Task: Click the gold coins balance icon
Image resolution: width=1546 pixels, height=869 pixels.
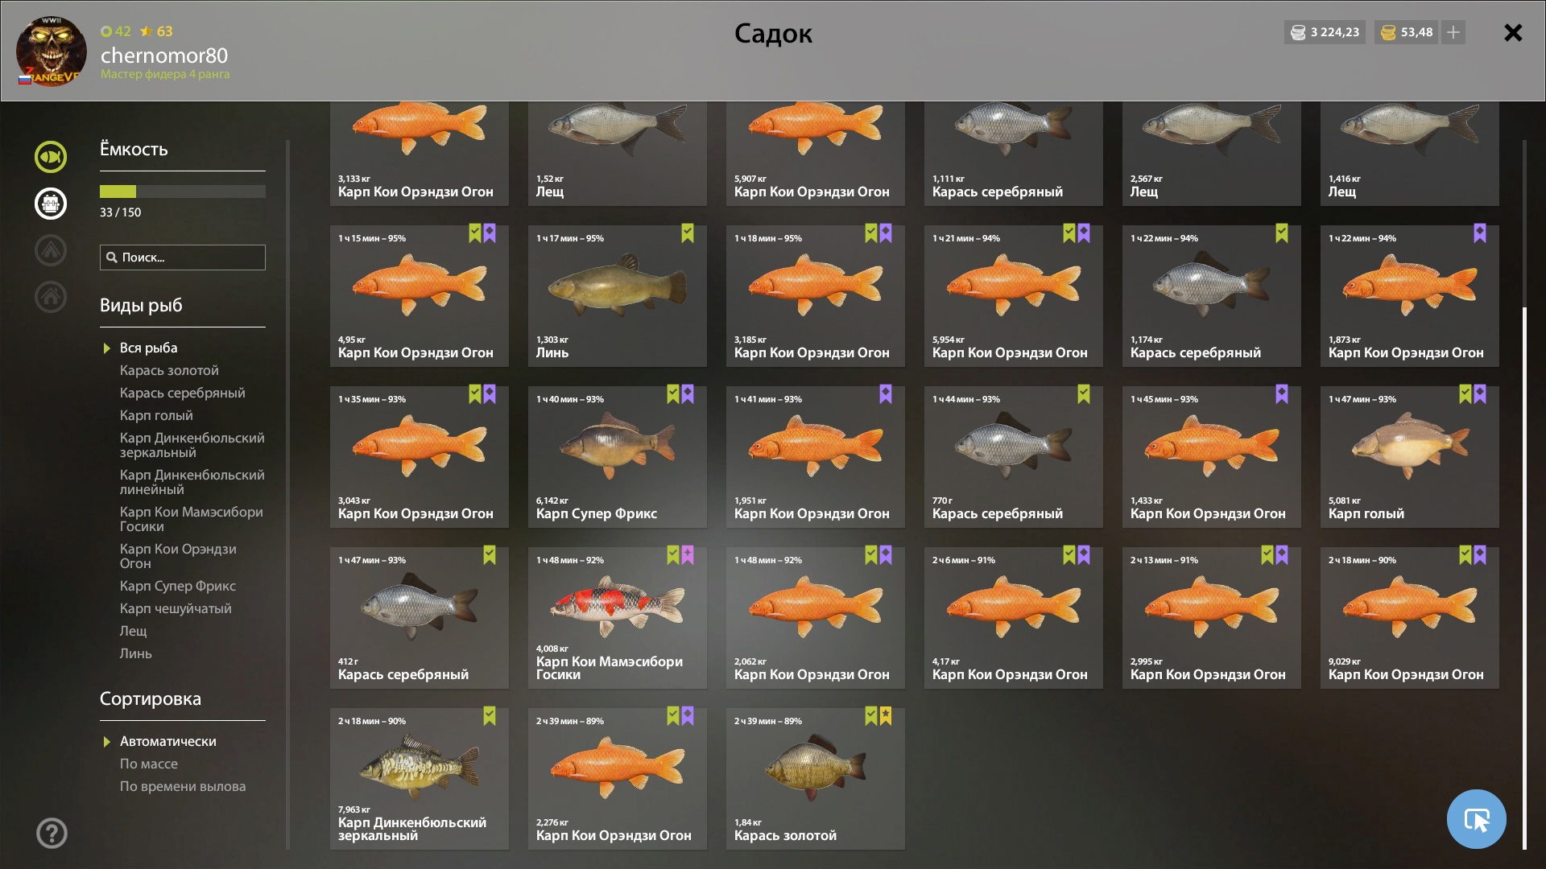Action: point(1388,32)
